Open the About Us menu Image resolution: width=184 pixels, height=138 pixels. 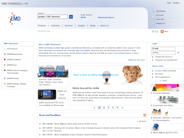(105, 26)
